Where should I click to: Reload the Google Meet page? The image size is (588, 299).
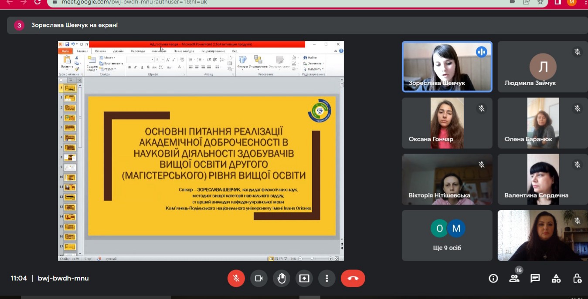(x=37, y=2)
